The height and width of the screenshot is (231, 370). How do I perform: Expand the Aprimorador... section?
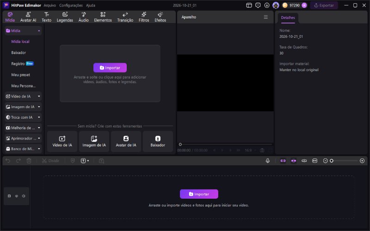pos(23,138)
